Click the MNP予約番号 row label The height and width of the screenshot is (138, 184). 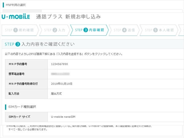coord(18,64)
